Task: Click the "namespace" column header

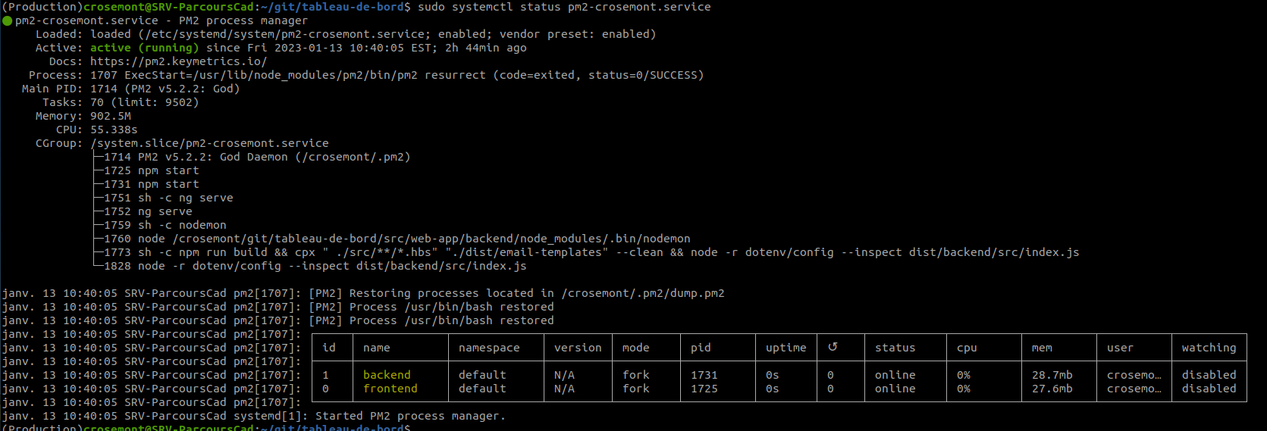Action: [x=489, y=348]
